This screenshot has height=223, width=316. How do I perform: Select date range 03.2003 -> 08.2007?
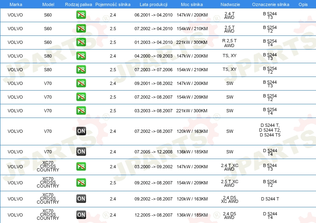[x=154, y=110]
